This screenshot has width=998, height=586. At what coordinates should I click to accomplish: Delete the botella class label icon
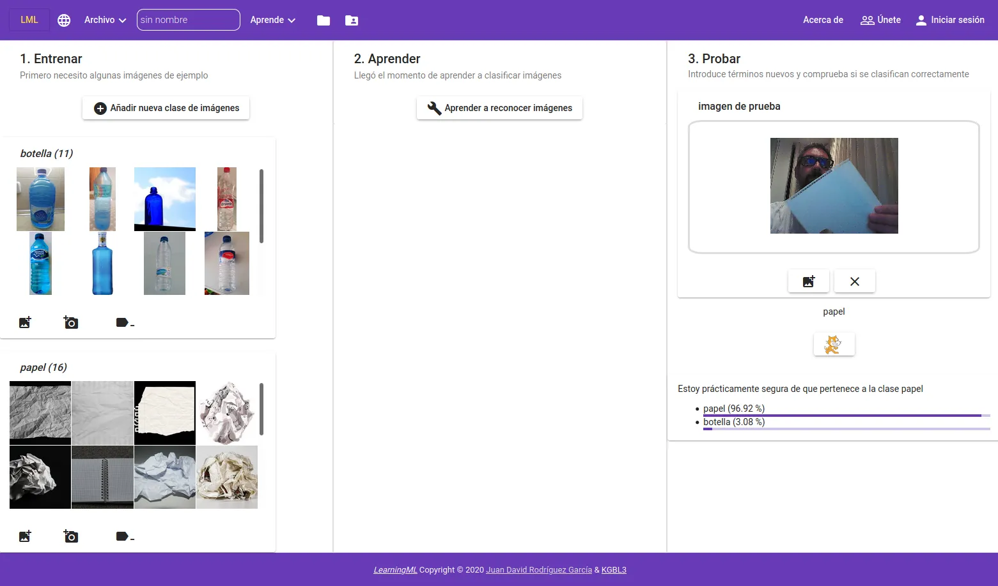pyautogui.click(x=125, y=323)
